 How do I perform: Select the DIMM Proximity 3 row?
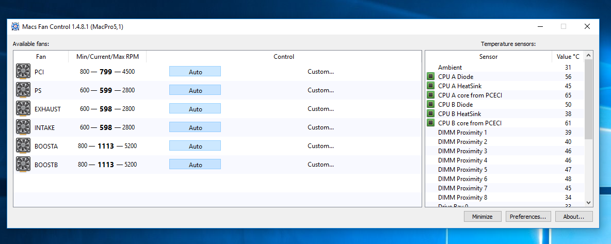pos(505,151)
